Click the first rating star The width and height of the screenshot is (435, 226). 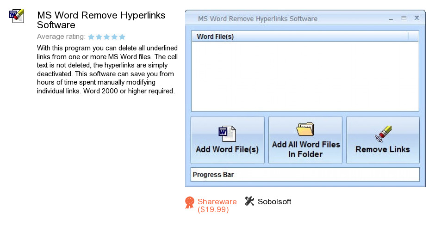91,37
